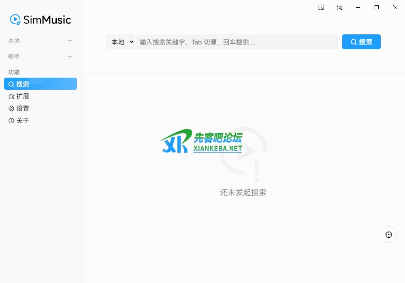
Task: Open the 本地 search source dropdown
Action: 120,42
